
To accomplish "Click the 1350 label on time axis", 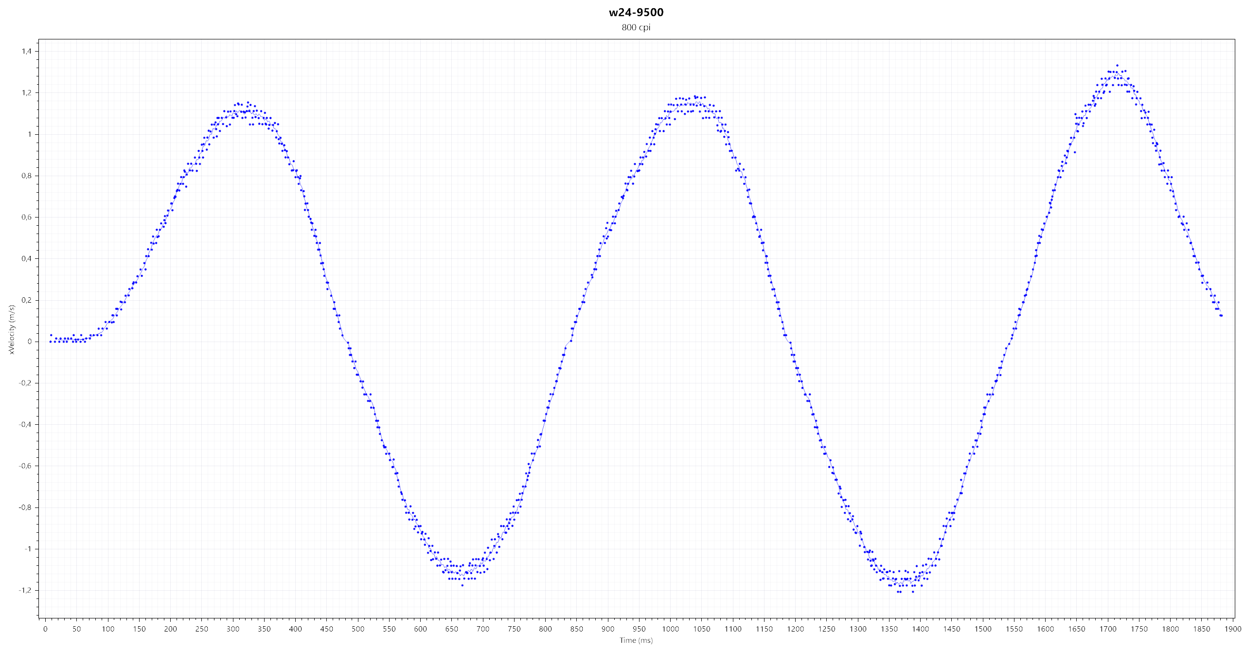I will (x=889, y=629).
